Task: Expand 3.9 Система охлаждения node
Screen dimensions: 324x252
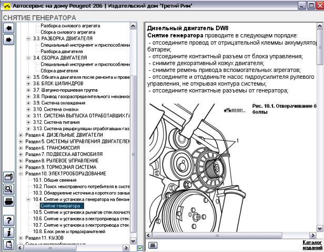Action: pos(28,103)
